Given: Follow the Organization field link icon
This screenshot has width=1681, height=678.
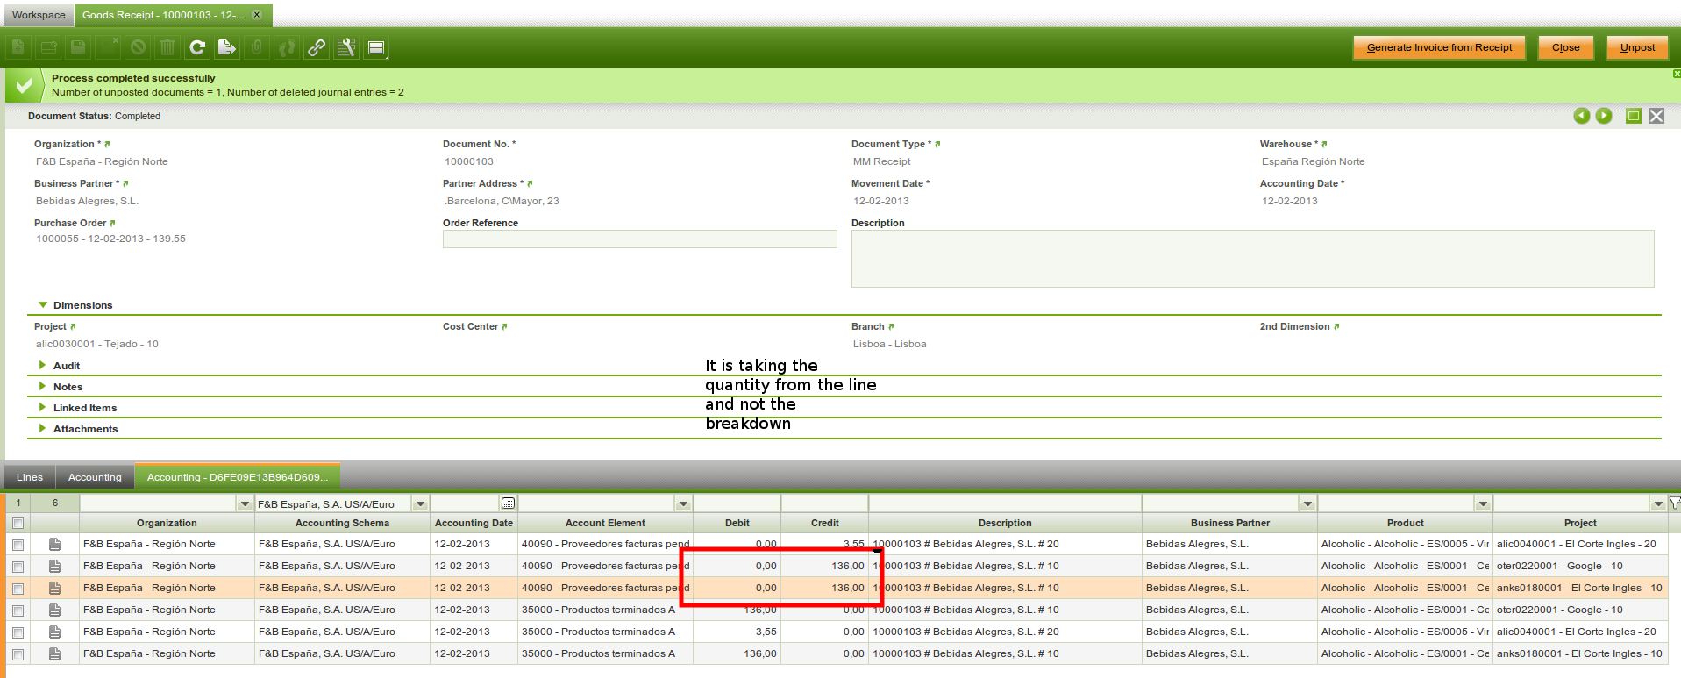Looking at the screenshot, I should 107,145.
